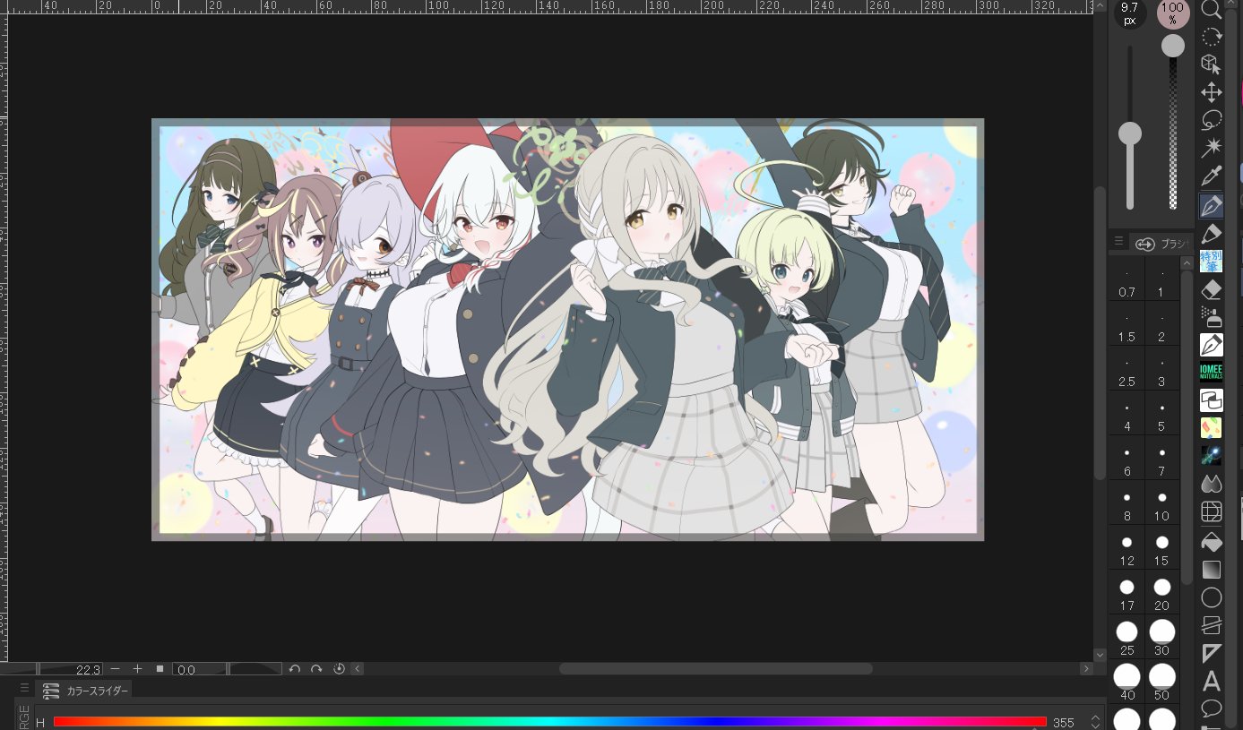Reset the canvas rotation
Screen dimensions: 1243x730
339,669
